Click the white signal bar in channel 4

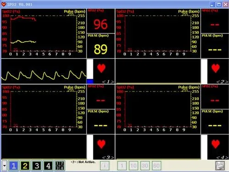click(x=204, y=147)
